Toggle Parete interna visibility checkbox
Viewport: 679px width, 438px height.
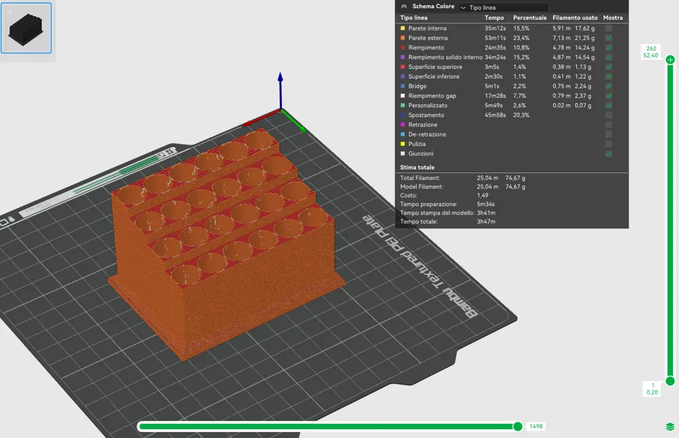608,28
